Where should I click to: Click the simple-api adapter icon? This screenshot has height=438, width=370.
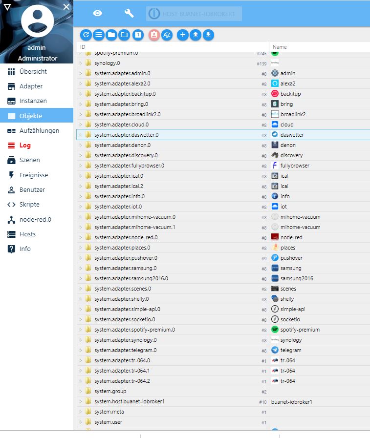[x=275, y=309]
